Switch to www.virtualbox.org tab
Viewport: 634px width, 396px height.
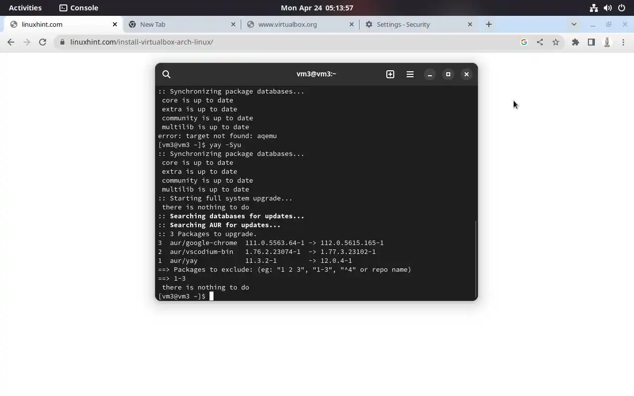[x=300, y=24]
